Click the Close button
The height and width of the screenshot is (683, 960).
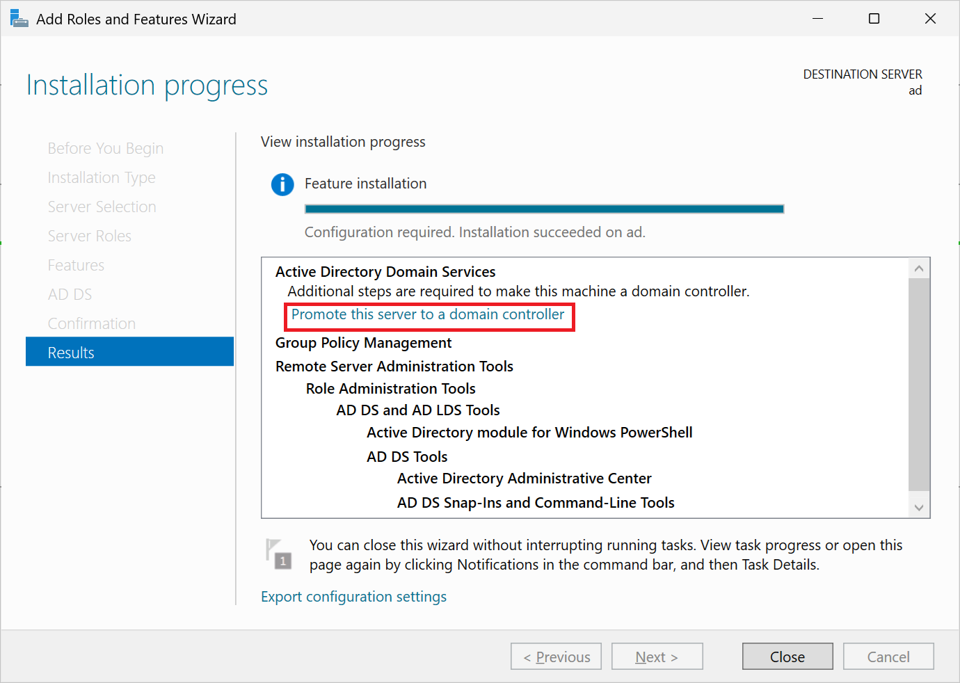tap(787, 656)
